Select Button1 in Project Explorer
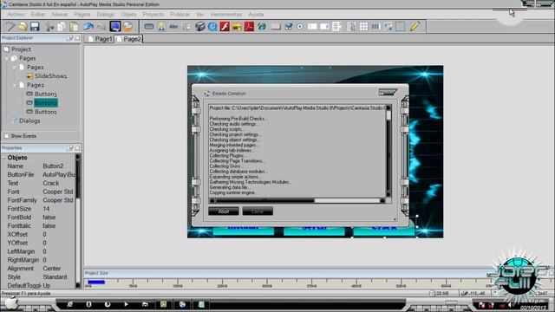The height and width of the screenshot is (312, 555). click(x=46, y=112)
